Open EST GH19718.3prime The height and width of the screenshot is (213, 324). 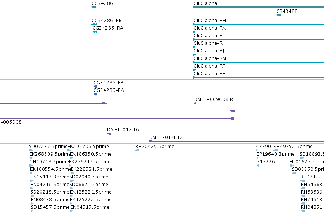pos(49,162)
